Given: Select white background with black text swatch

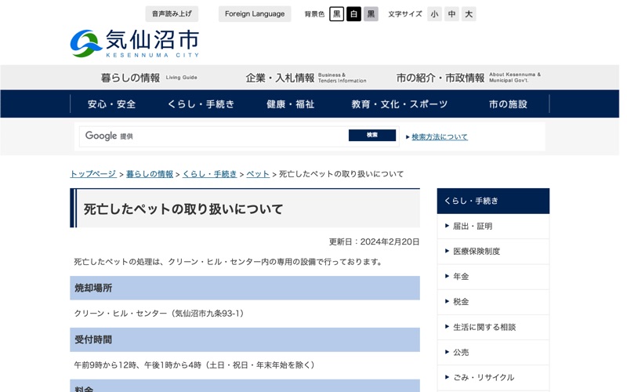Looking at the screenshot, I should (337, 14).
